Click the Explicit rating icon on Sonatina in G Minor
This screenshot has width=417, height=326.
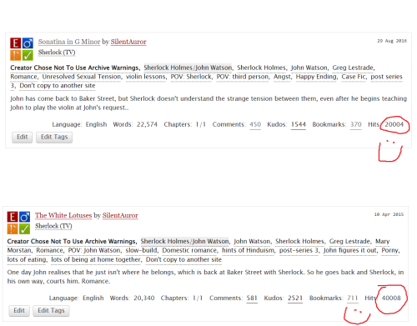[16, 43]
